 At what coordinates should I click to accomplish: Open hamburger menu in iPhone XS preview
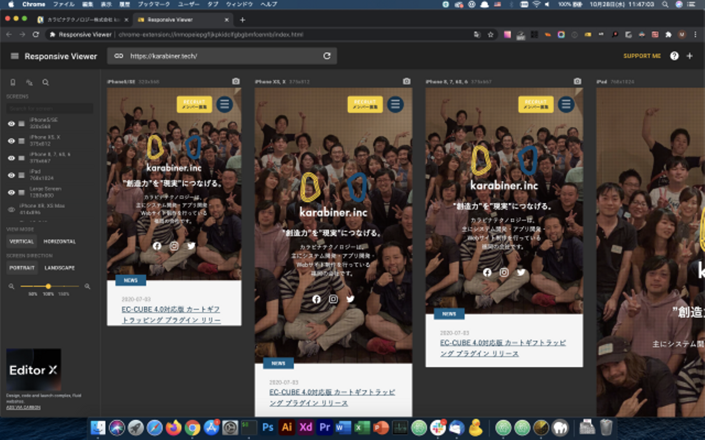click(396, 104)
